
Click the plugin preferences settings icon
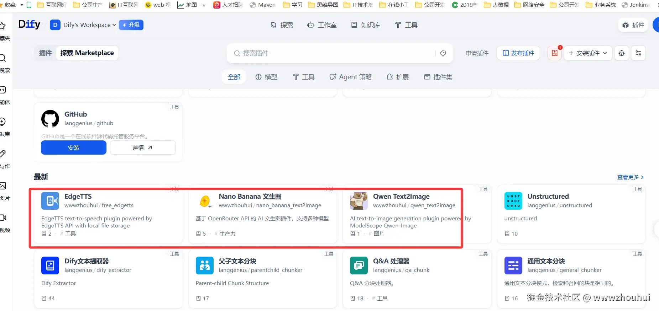(x=638, y=53)
